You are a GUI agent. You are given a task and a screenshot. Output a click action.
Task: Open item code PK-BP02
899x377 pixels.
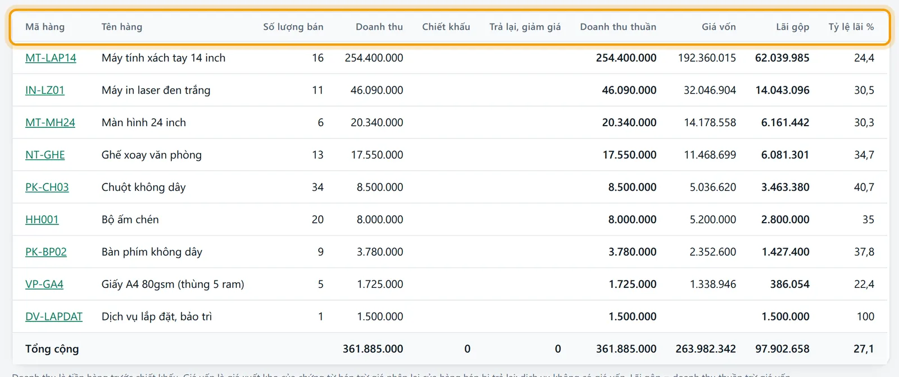click(x=46, y=252)
